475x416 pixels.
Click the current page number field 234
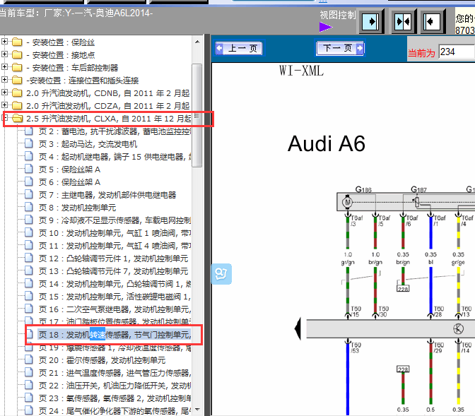pos(457,52)
